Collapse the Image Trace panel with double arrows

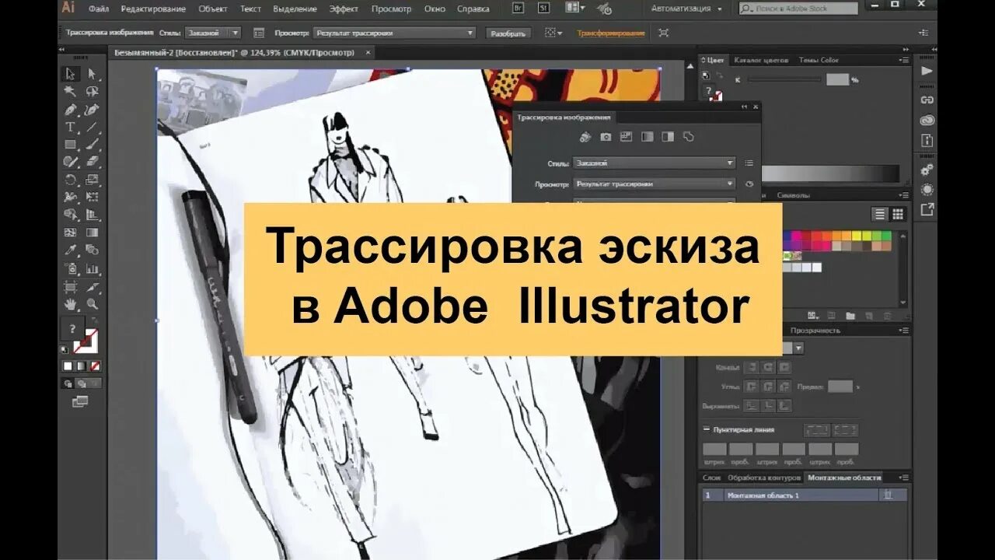[x=744, y=107]
